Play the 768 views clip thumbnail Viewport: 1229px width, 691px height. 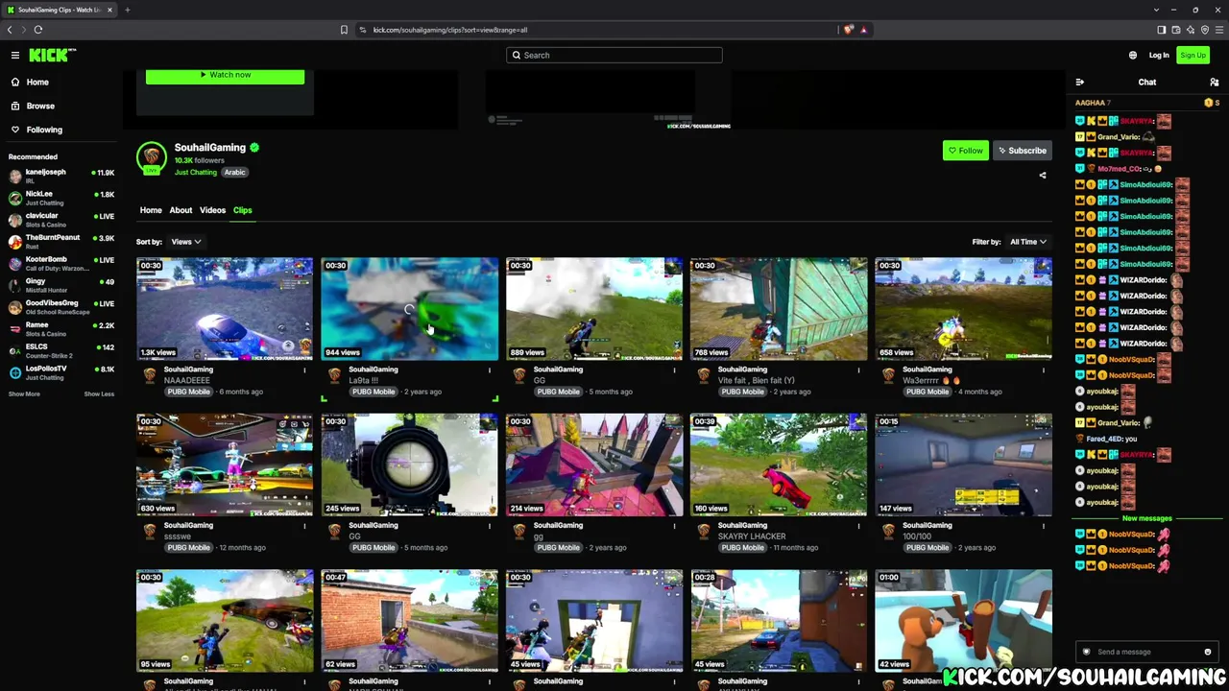[779, 308]
